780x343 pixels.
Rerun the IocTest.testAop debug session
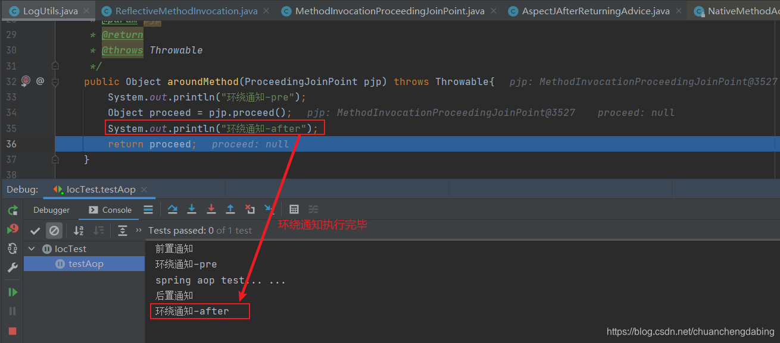pos(13,210)
